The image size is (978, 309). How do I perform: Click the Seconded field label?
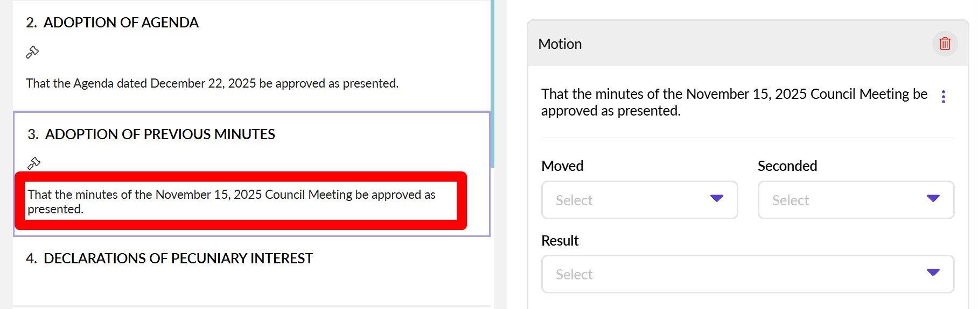[787, 166]
